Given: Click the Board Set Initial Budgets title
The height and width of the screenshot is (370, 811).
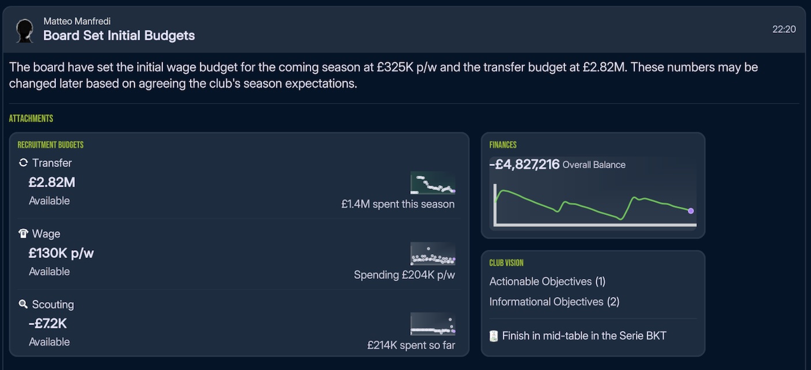Looking at the screenshot, I should coord(119,36).
